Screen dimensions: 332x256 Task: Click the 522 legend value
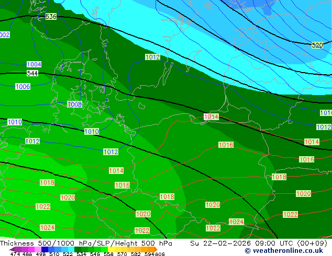68,254
